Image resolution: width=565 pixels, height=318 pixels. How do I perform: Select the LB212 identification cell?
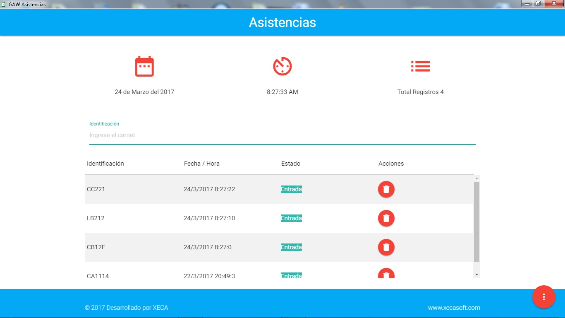96,218
